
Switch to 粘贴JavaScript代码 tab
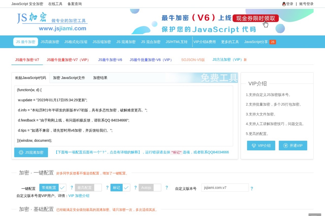[x=31, y=78]
